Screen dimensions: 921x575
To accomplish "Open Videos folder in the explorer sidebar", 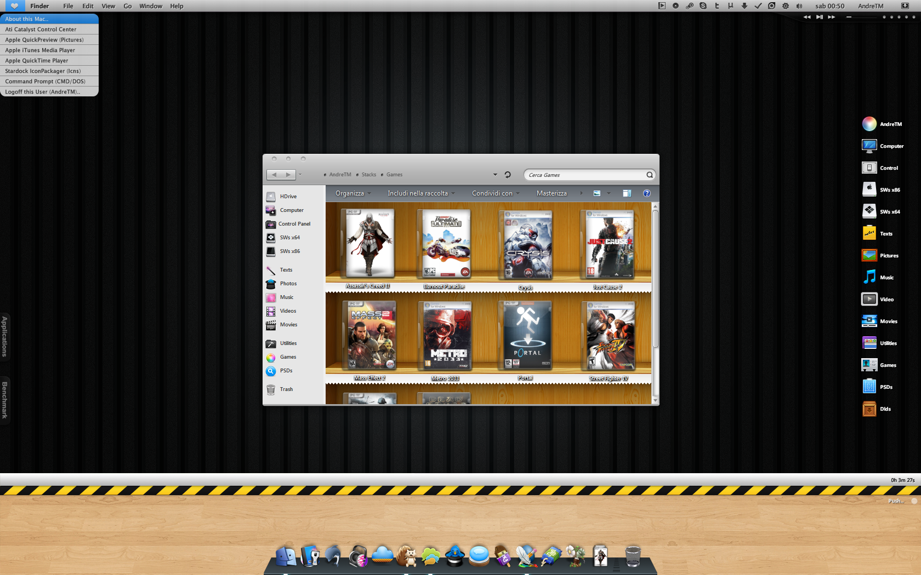I will [x=281, y=311].
